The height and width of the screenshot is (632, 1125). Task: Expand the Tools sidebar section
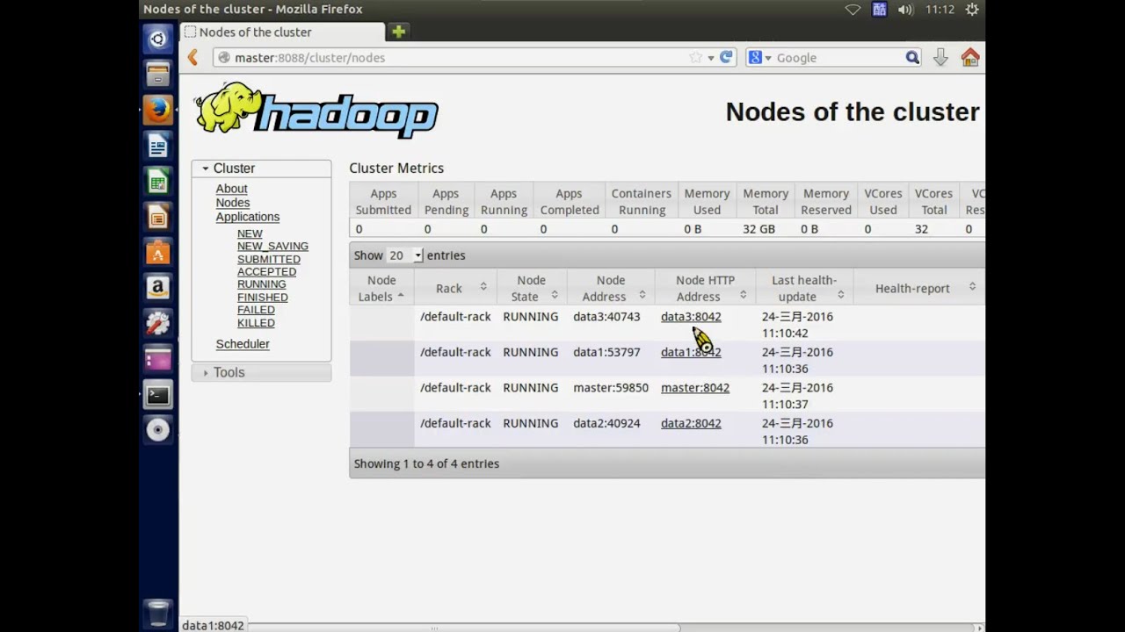pos(262,372)
